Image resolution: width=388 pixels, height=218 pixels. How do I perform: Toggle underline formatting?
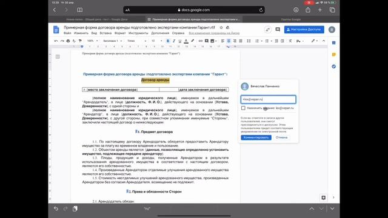(x=180, y=41)
